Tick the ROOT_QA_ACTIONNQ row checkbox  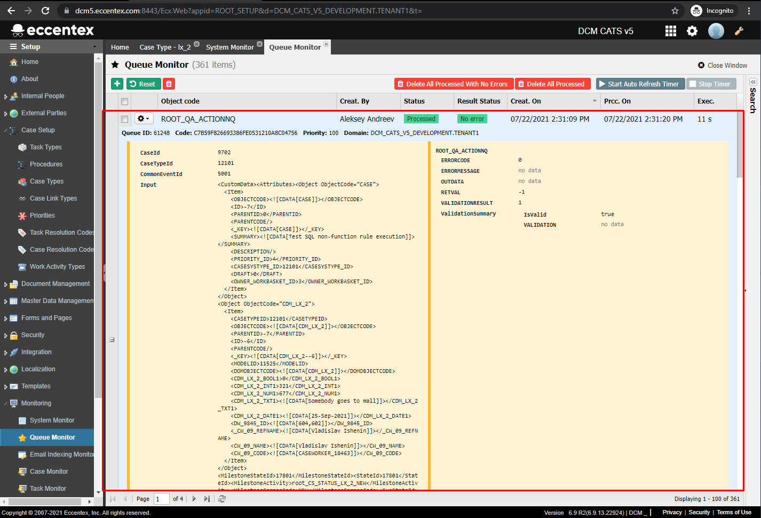tap(124, 119)
